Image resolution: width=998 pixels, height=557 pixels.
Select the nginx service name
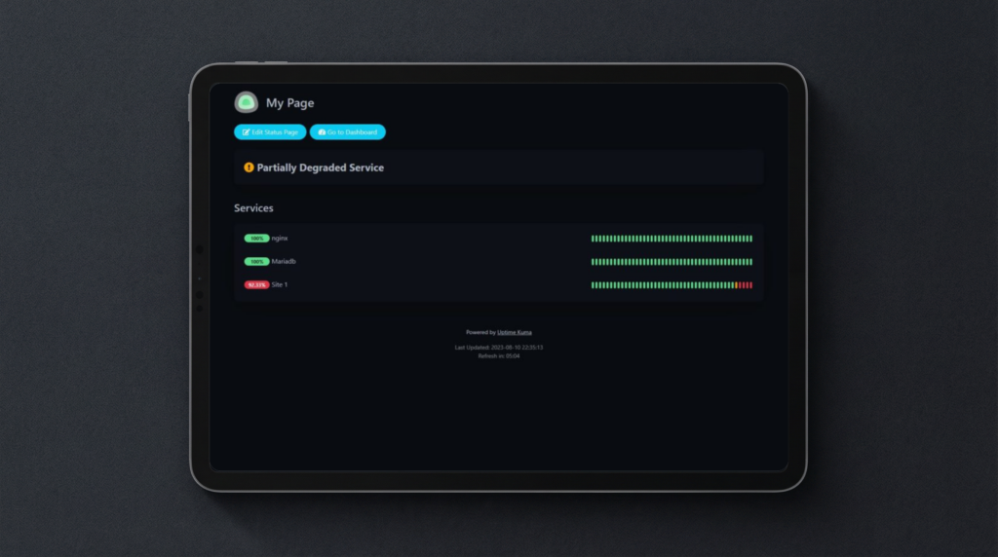tap(280, 239)
